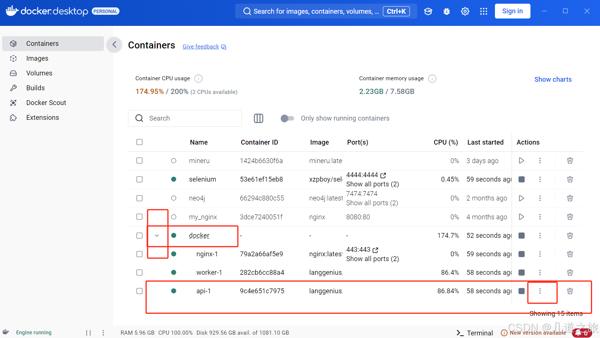The height and width of the screenshot is (338, 600).
Task: Open the Give feedback link
Action: pyautogui.click(x=204, y=47)
